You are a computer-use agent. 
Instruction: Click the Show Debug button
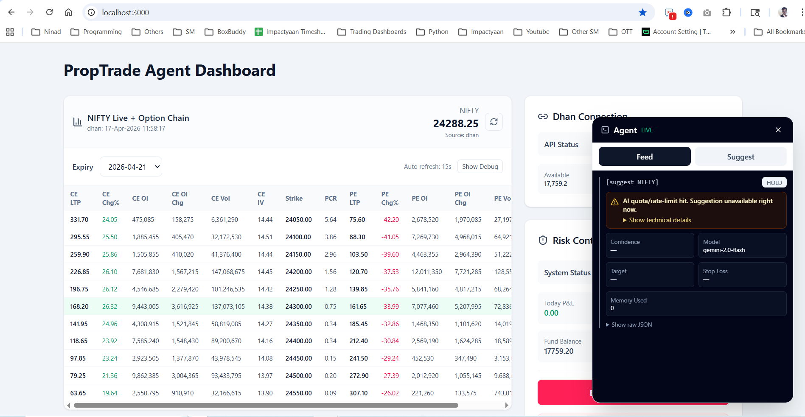coord(480,166)
